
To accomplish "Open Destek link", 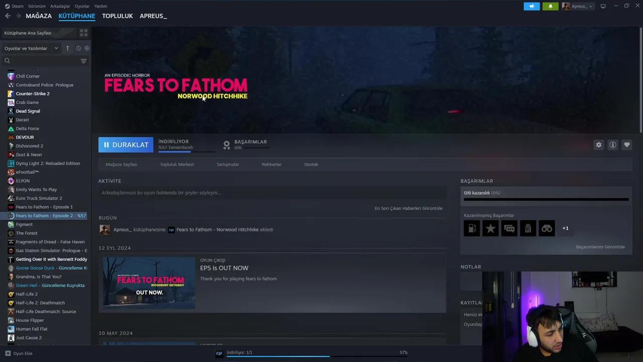I will [x=311, y=164].
